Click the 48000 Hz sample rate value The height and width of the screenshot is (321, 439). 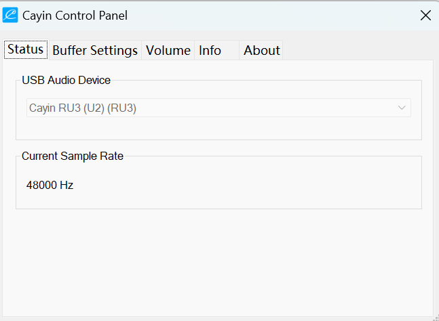(50, 185)
